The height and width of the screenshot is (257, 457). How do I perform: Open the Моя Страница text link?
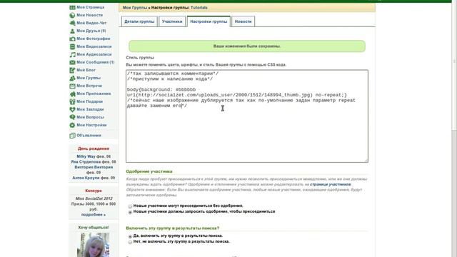91,7
